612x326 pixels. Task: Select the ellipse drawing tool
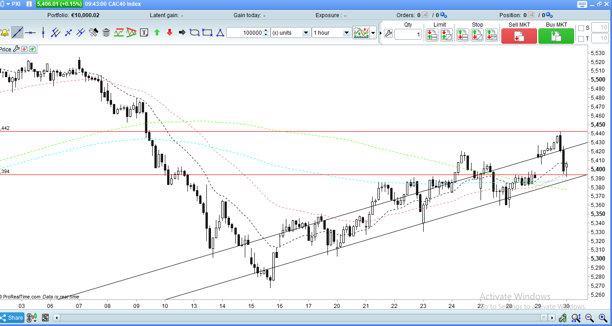point(195,32)
